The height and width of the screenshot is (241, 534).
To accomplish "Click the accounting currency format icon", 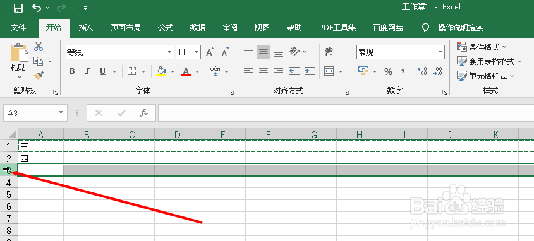I will coord(363,71).
